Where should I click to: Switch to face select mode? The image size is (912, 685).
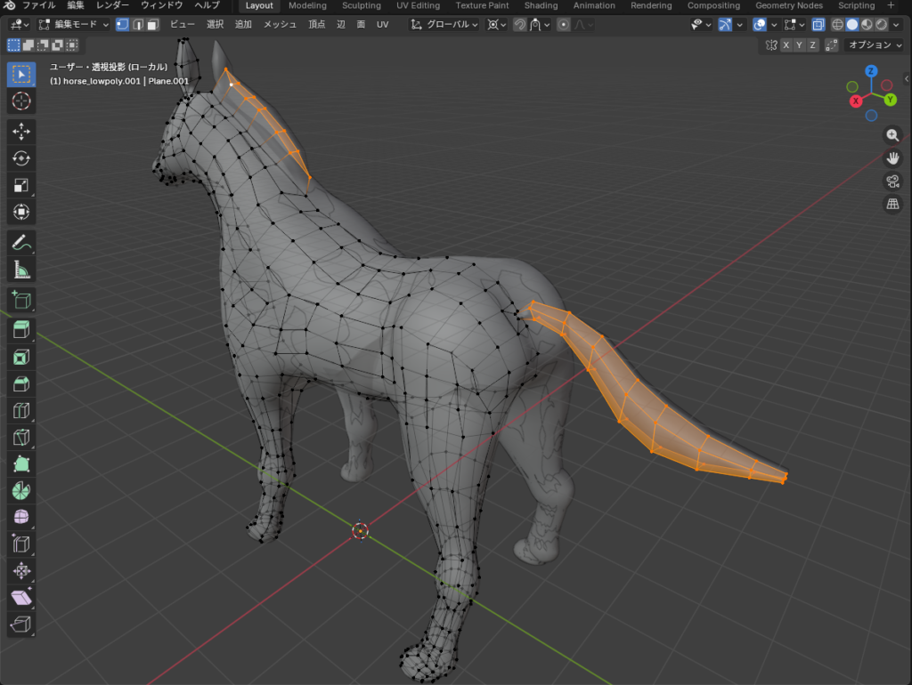pyautogui.click(x=153, y=24)
